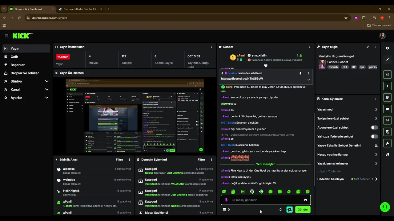
Task: Open Başarılar in left sidebar
Action: 26,65
